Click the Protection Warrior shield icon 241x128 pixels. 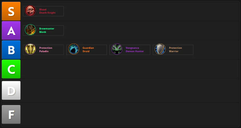[x=160, y=49]
